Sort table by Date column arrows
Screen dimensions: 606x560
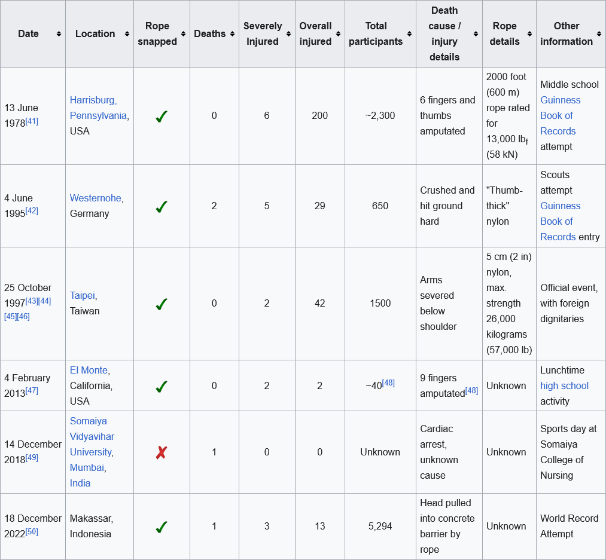click(59, 34)
